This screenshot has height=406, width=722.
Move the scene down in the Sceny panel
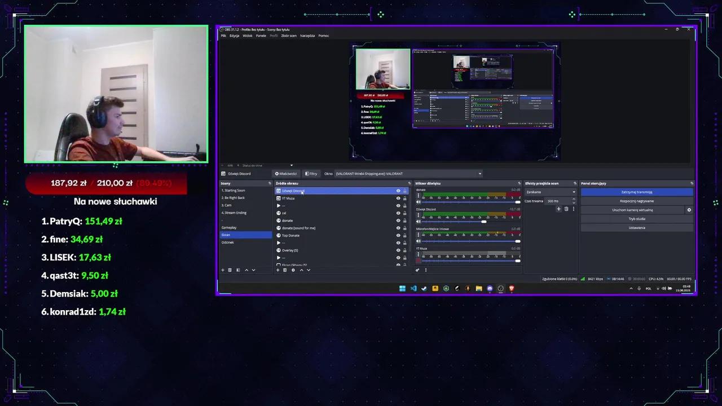(253, 270)
